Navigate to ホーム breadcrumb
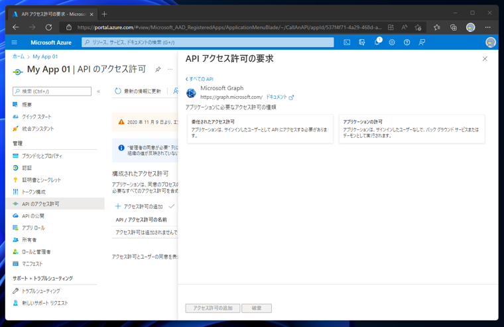The width and height of the screenshot is (504, 327). (19, 56)
